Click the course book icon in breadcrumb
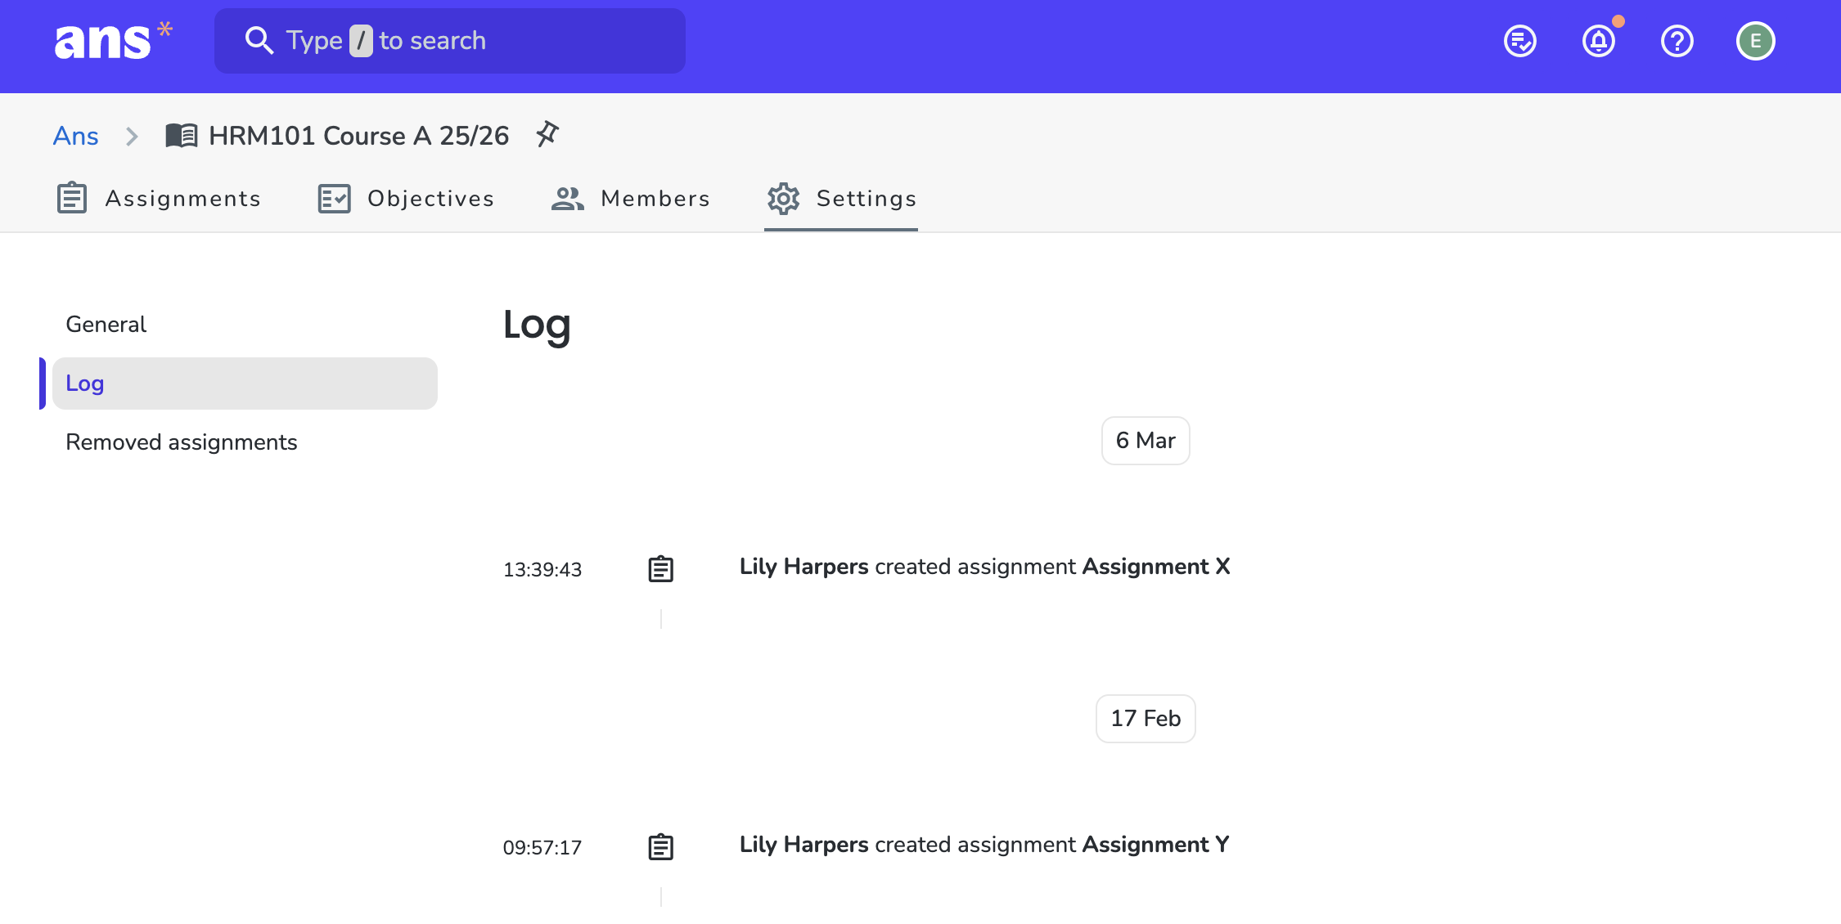1841x924 pixels. [x=182, y=136]
